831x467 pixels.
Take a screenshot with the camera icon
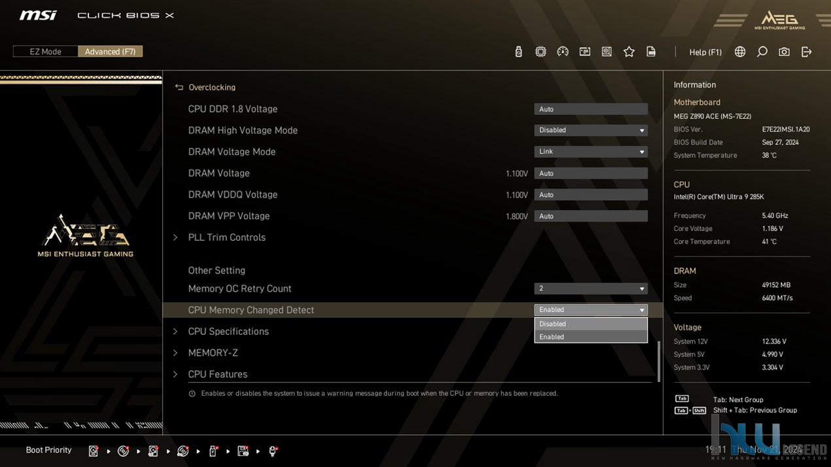784,52
